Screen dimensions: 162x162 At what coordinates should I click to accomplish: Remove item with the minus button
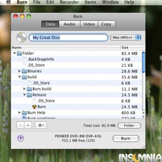(x=20, y=125)
